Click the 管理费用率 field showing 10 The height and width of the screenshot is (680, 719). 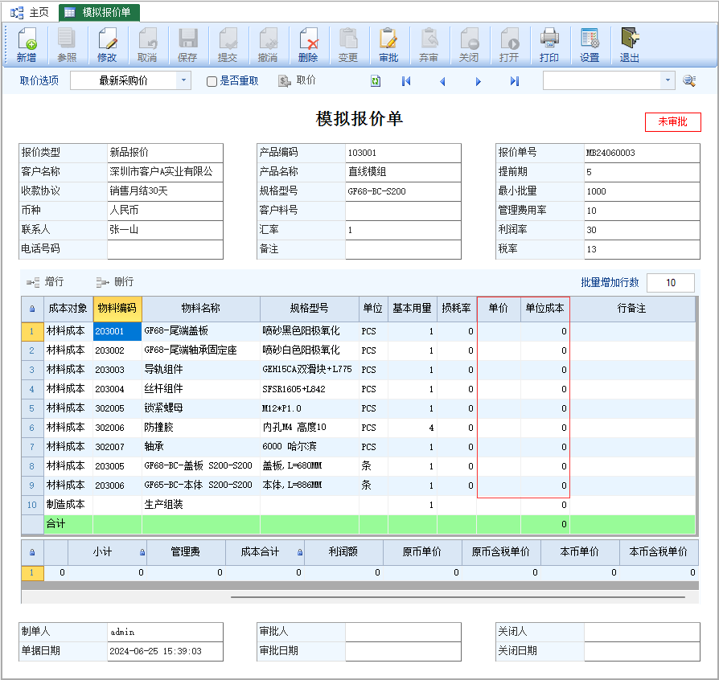pos(642,211)
